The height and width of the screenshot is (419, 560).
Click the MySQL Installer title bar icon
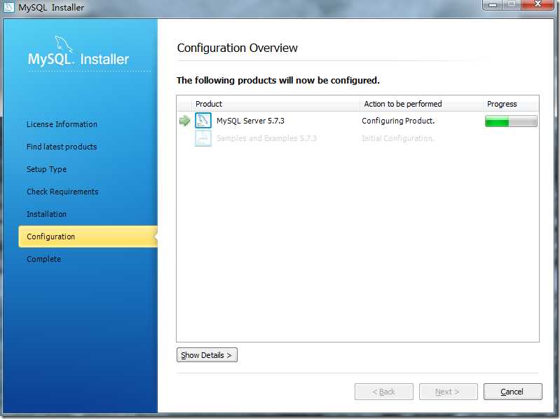[8, 7]
